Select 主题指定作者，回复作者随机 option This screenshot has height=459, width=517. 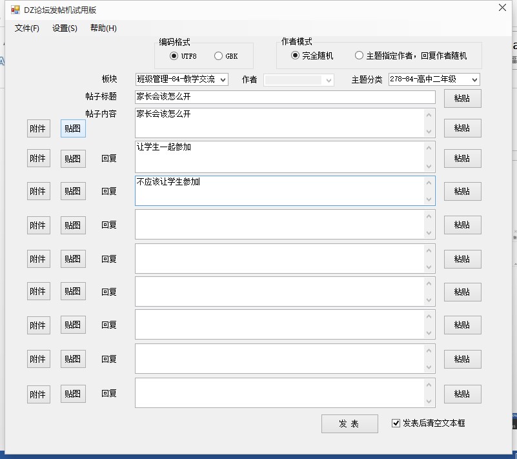point(360,56)
